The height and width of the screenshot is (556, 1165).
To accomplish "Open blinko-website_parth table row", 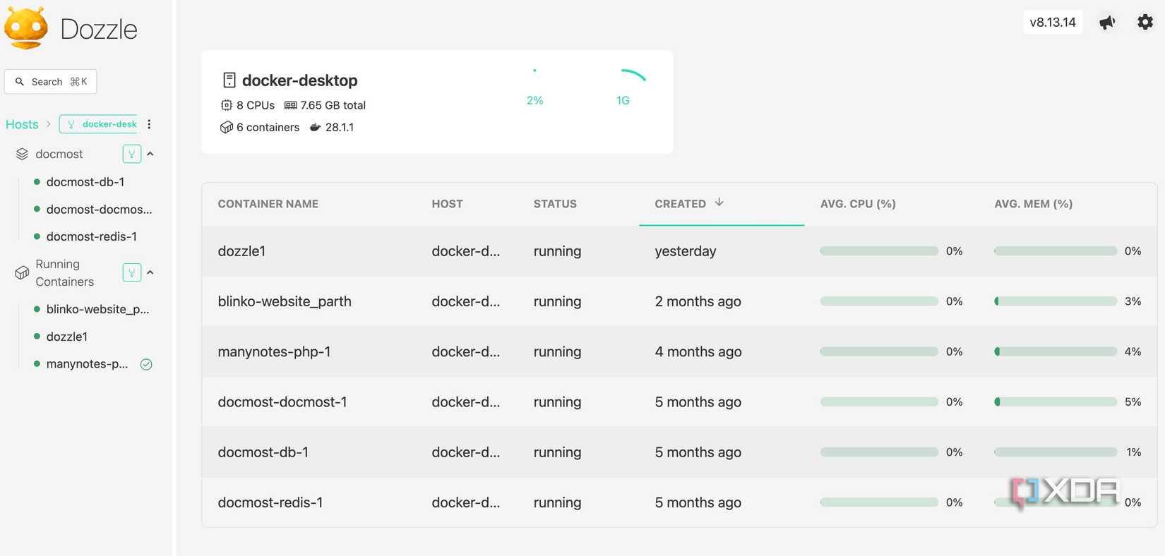I will coord(679,301).
